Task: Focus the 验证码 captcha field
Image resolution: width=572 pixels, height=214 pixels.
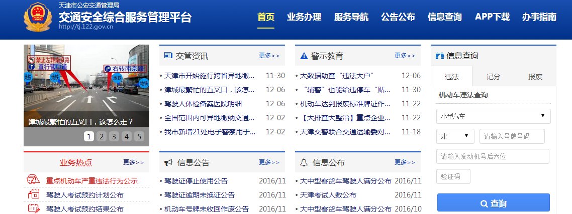Action: tap(453, 176)
